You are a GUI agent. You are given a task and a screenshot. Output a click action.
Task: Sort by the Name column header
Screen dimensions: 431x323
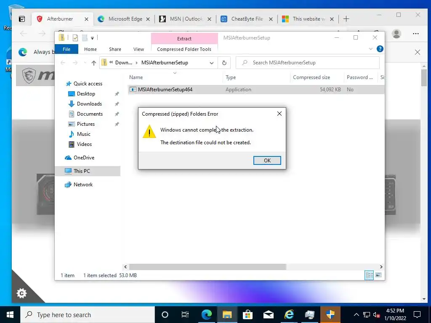(x=176, y=77)
